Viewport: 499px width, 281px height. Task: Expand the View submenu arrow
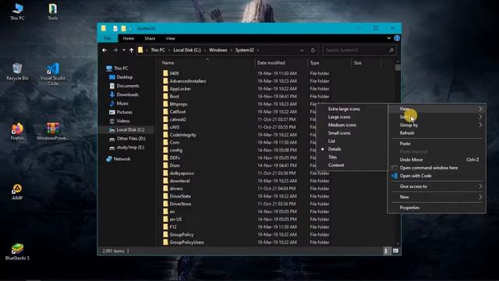[480, 109]
